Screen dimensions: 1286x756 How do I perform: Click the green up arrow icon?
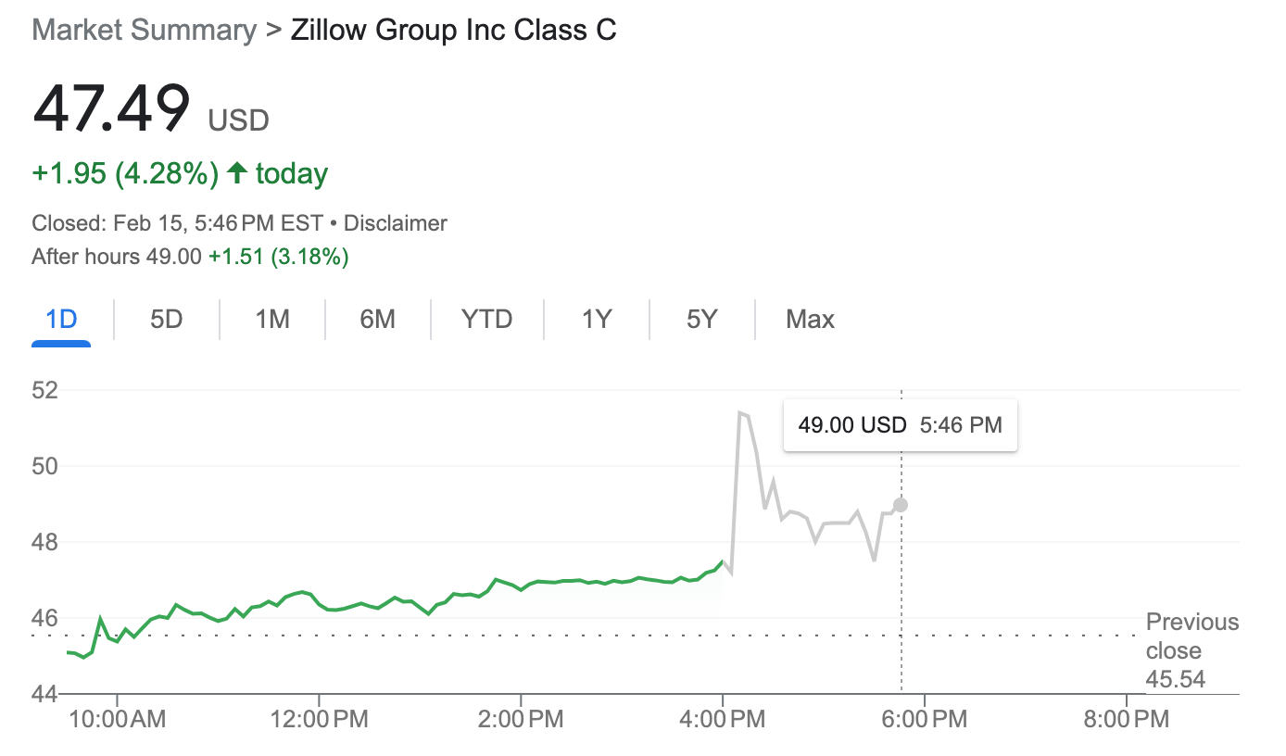click(237, 173)
